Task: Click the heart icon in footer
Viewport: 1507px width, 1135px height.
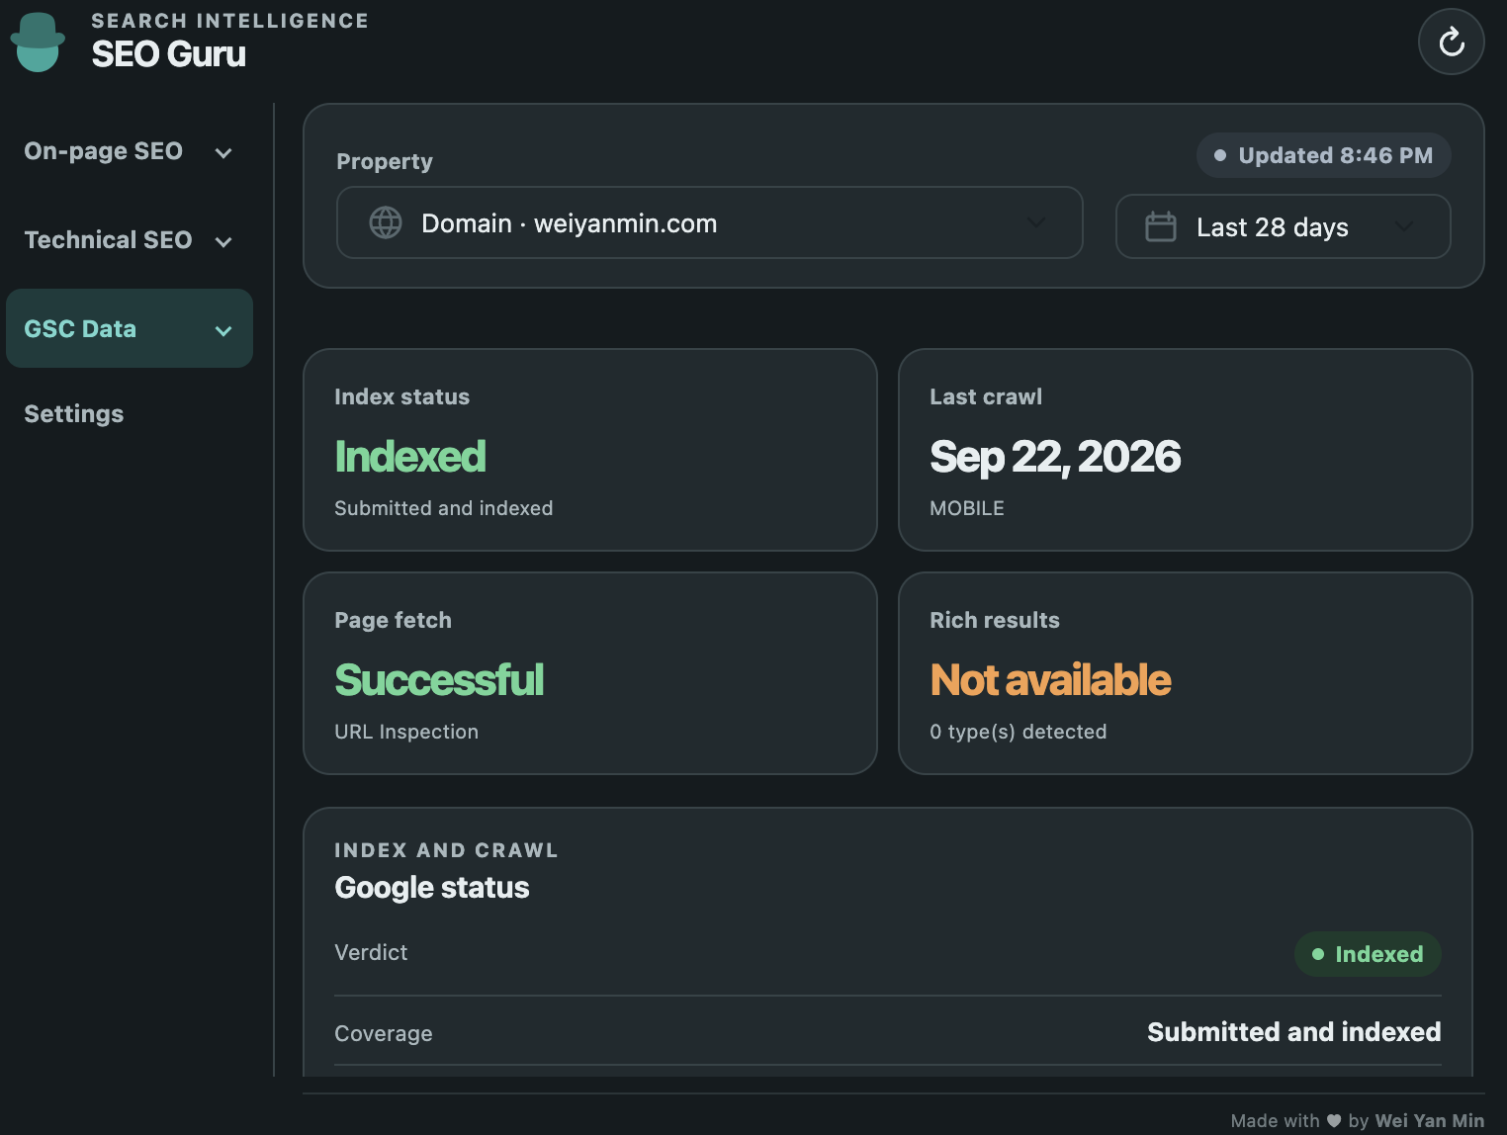Action: [x=1334, y=1120]
